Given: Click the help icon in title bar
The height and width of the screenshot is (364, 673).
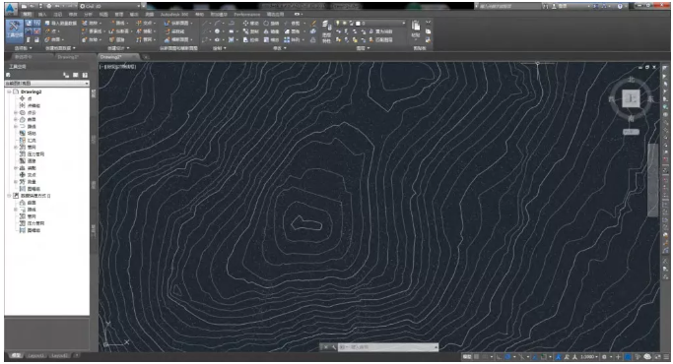Looking at the screenshot, I should (620, 6).
